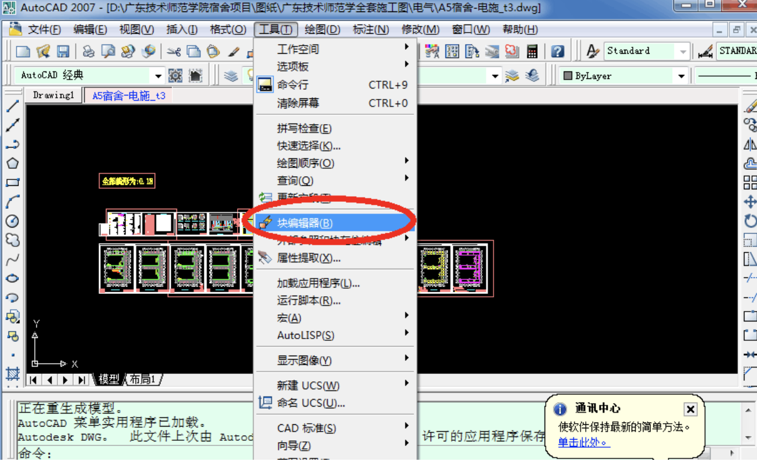Viewport: 757px width, 462px height.
Task: Choose 块编辑器(B) from the Tools menu
Action: 335,223
